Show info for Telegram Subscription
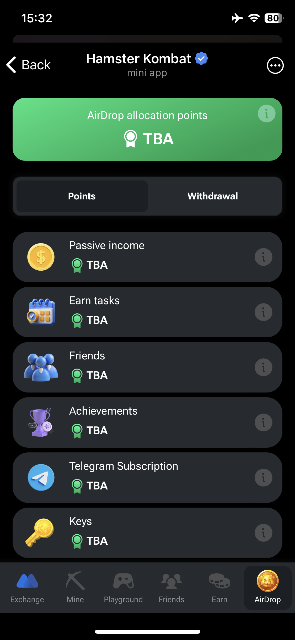The height and width of the screenshot is (640, 295). pos(263,478)
